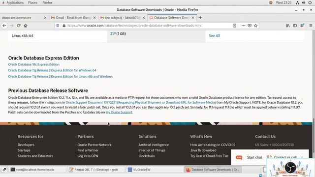Open tracking protection shield icon
The height and width of the screenshot is (177, 315).
pos(58,26)
